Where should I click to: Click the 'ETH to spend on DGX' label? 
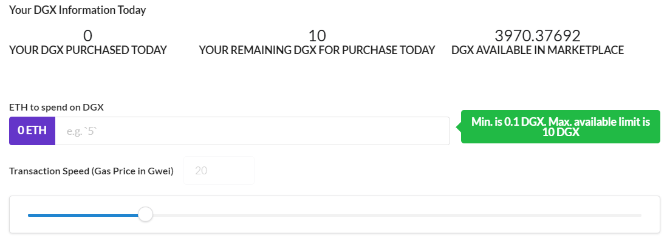[56, 107]
